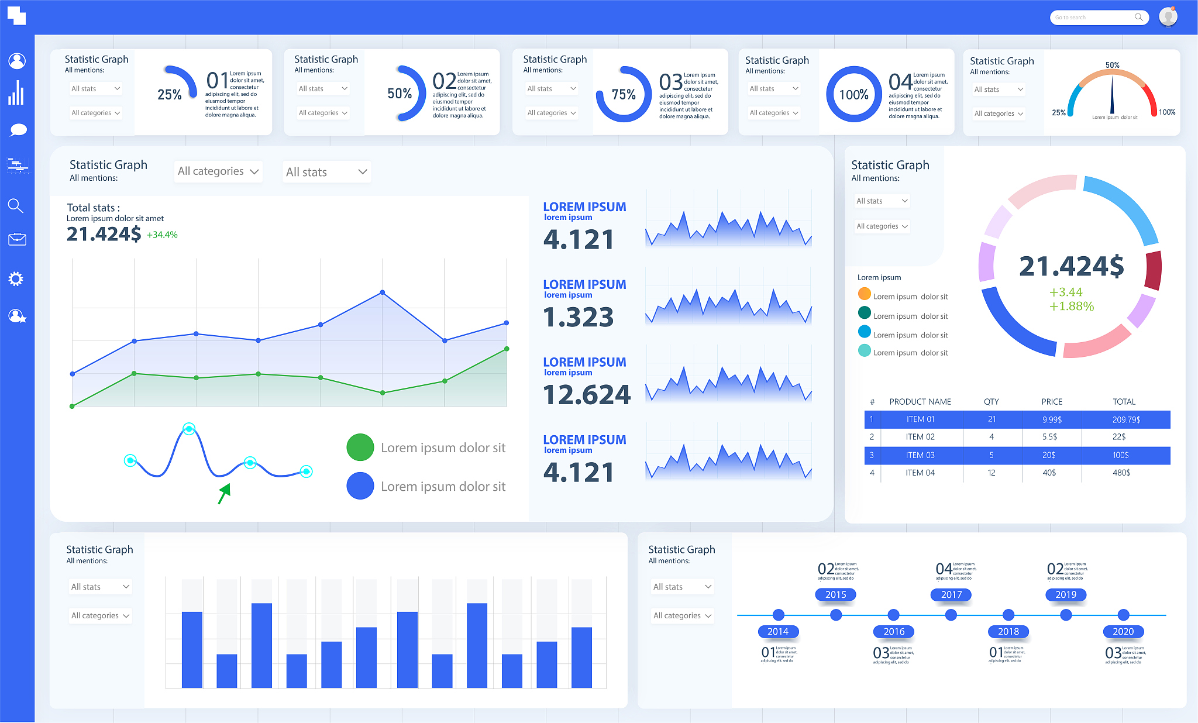Open the settings gear sidebar icon
This screenshot has height=723, width=1198.
pos(16,278)
